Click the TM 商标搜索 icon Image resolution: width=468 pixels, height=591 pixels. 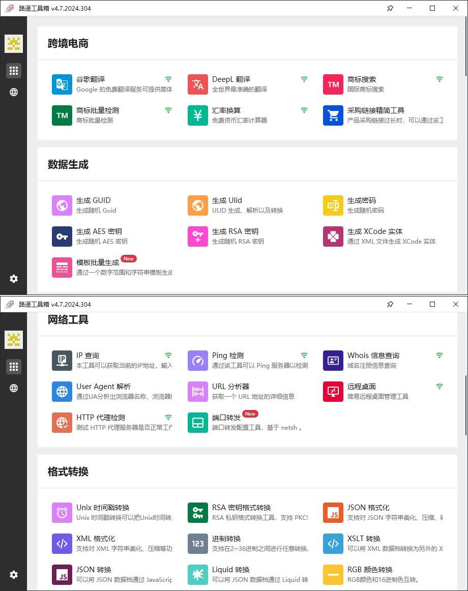[333, 84]
